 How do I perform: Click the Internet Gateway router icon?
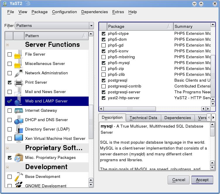[18, 111]
